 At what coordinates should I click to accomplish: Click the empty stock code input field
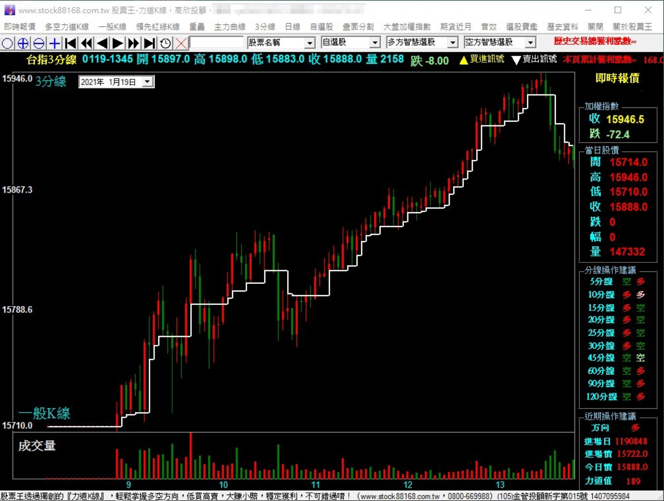click(x=217, y=43)
